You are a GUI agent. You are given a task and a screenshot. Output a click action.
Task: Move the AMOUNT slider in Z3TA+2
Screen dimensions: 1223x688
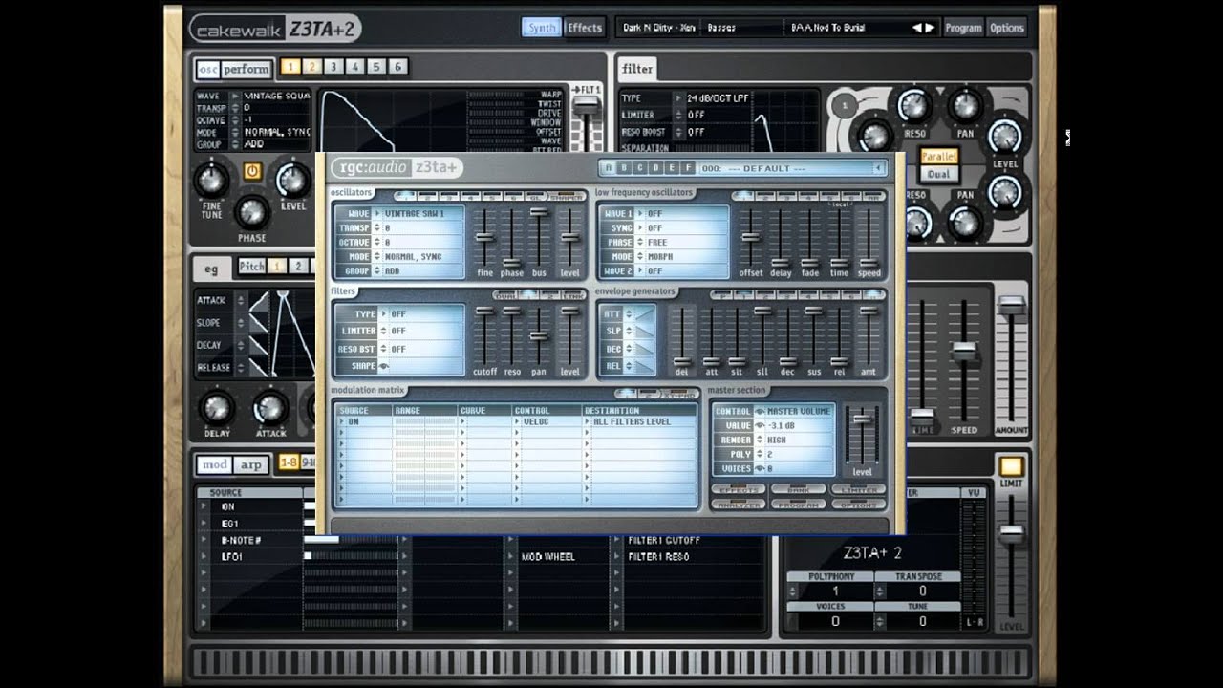tap(1011, 305)
